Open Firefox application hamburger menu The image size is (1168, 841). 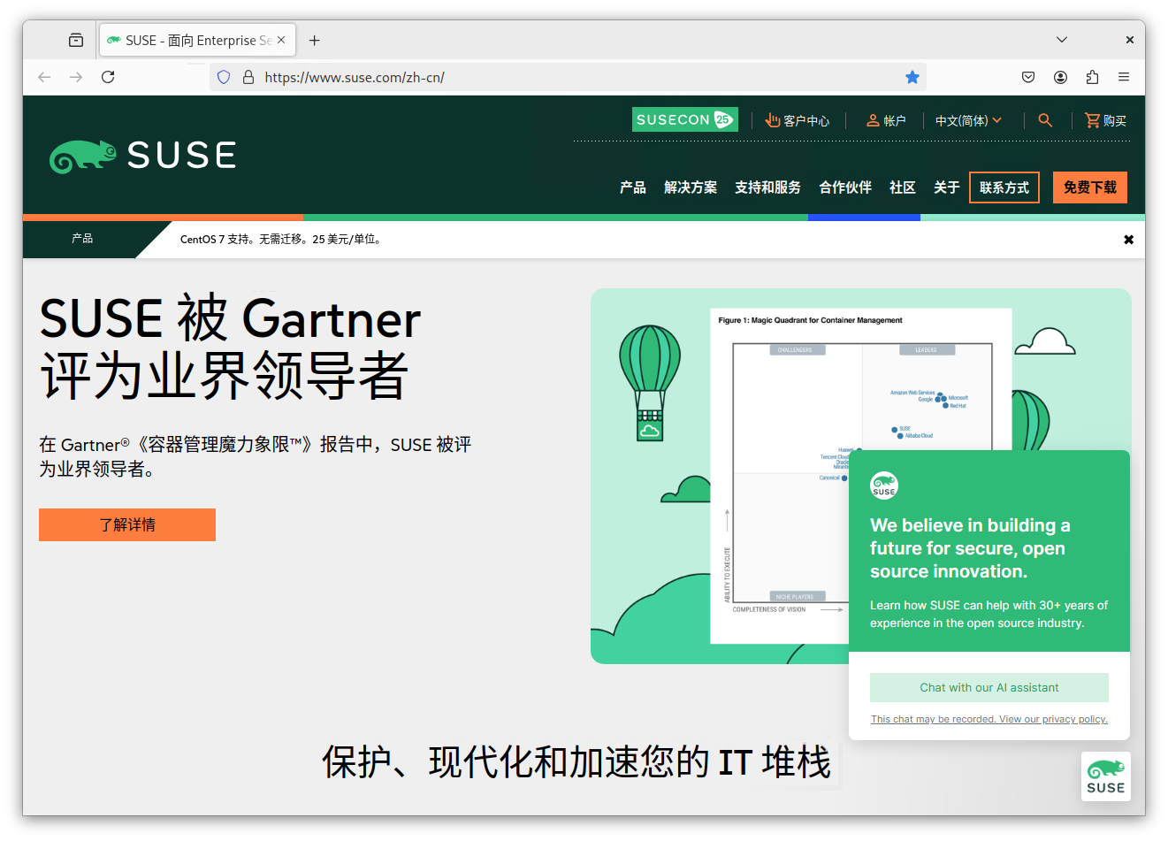pyautogui.click(x=1124, y=77)
